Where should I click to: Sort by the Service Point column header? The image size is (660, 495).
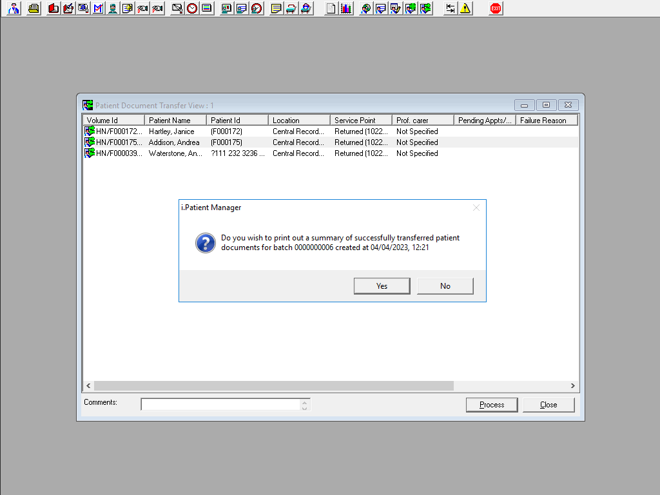(361, 121)
